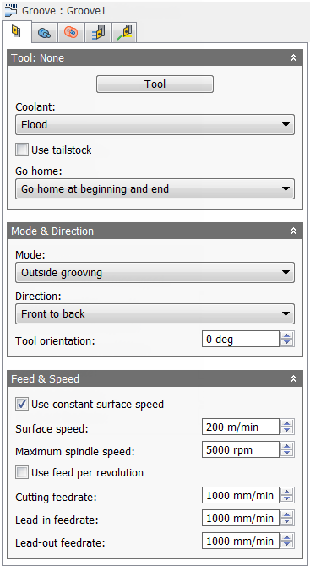Open the Direction dropdown showing Front to back
The height and width of the screenshot is (566, 310).
(x=155, y=313)
